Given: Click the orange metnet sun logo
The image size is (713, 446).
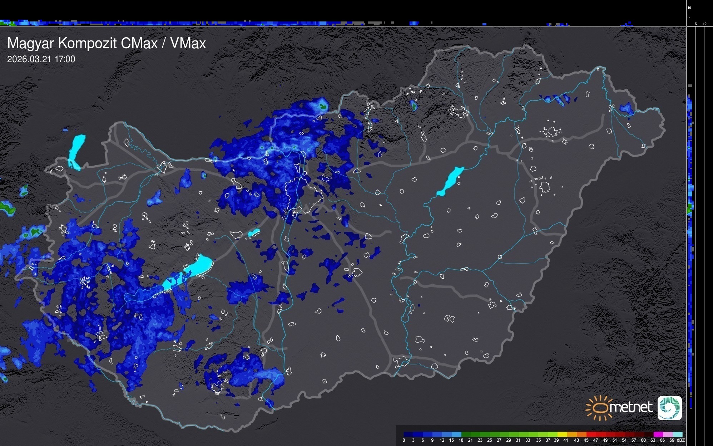Looking at the screenshot, I should click(600, 408).
